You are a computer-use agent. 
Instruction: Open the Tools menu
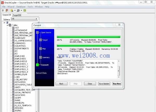coord(30,7)
